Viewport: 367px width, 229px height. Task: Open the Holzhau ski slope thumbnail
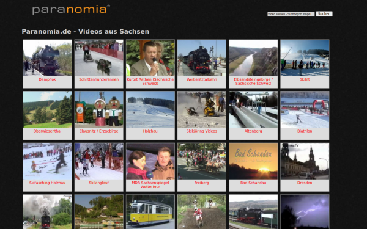pyautogui.click(x=150, y=109)
